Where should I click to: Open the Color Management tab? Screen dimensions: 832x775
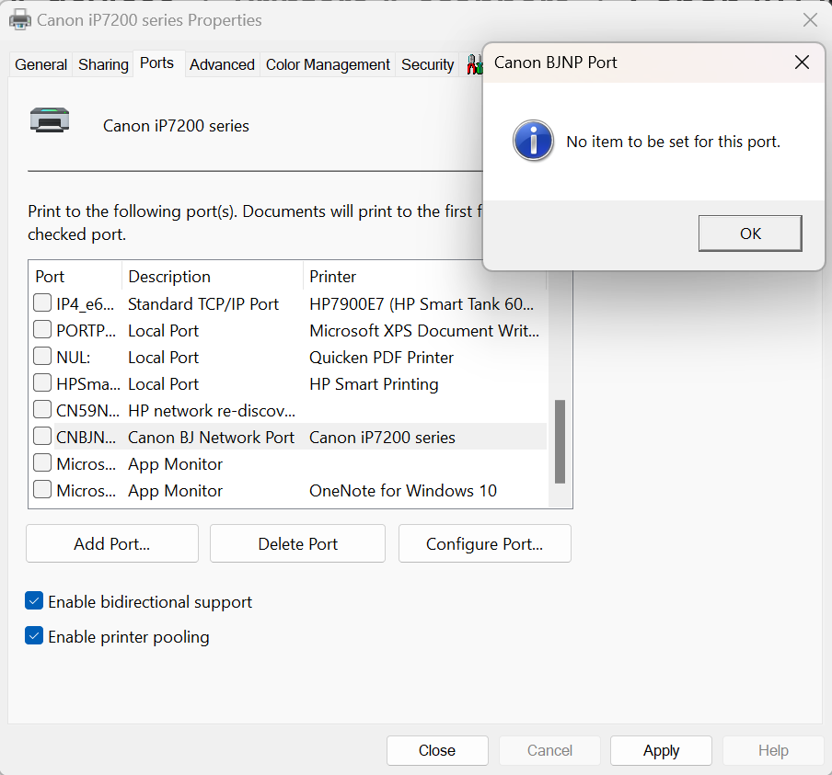328,64
